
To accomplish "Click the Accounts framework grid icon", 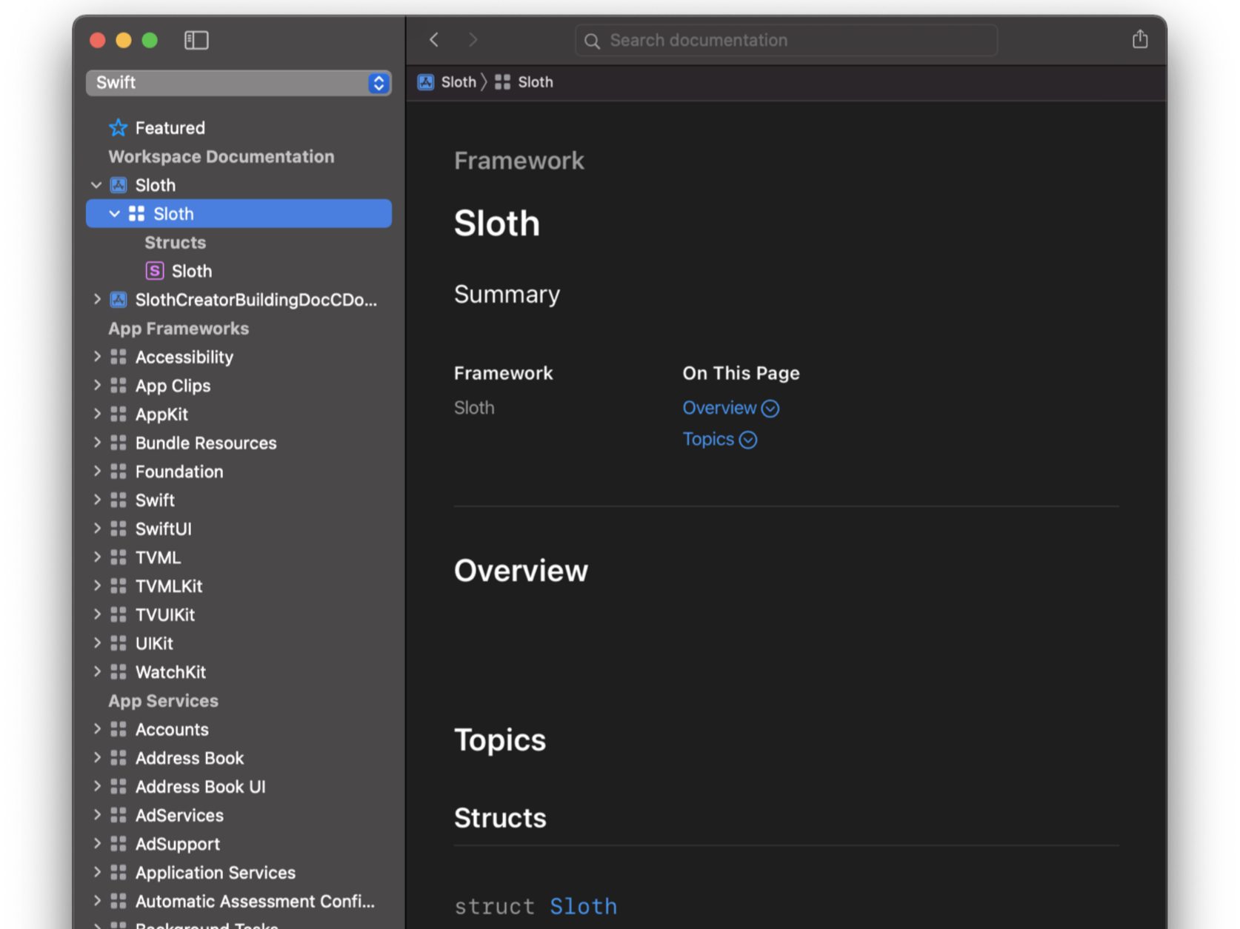I will click(119, 729).
